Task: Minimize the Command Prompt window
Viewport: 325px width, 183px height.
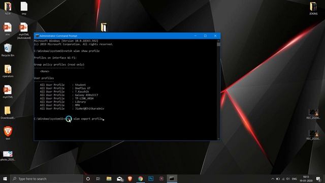Action: (196, 36)
